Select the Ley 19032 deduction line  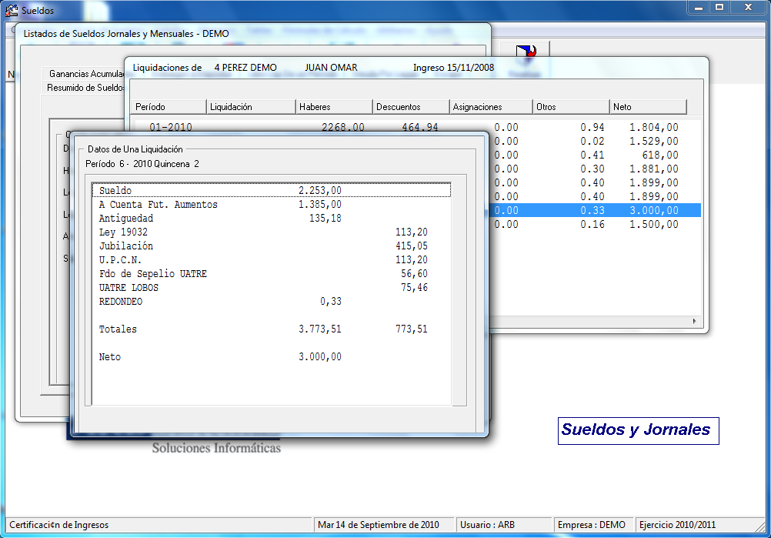(272, 232)
